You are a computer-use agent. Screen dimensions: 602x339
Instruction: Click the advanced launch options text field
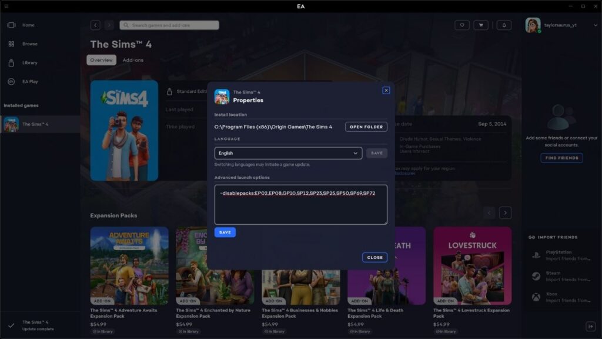point(300,203)
